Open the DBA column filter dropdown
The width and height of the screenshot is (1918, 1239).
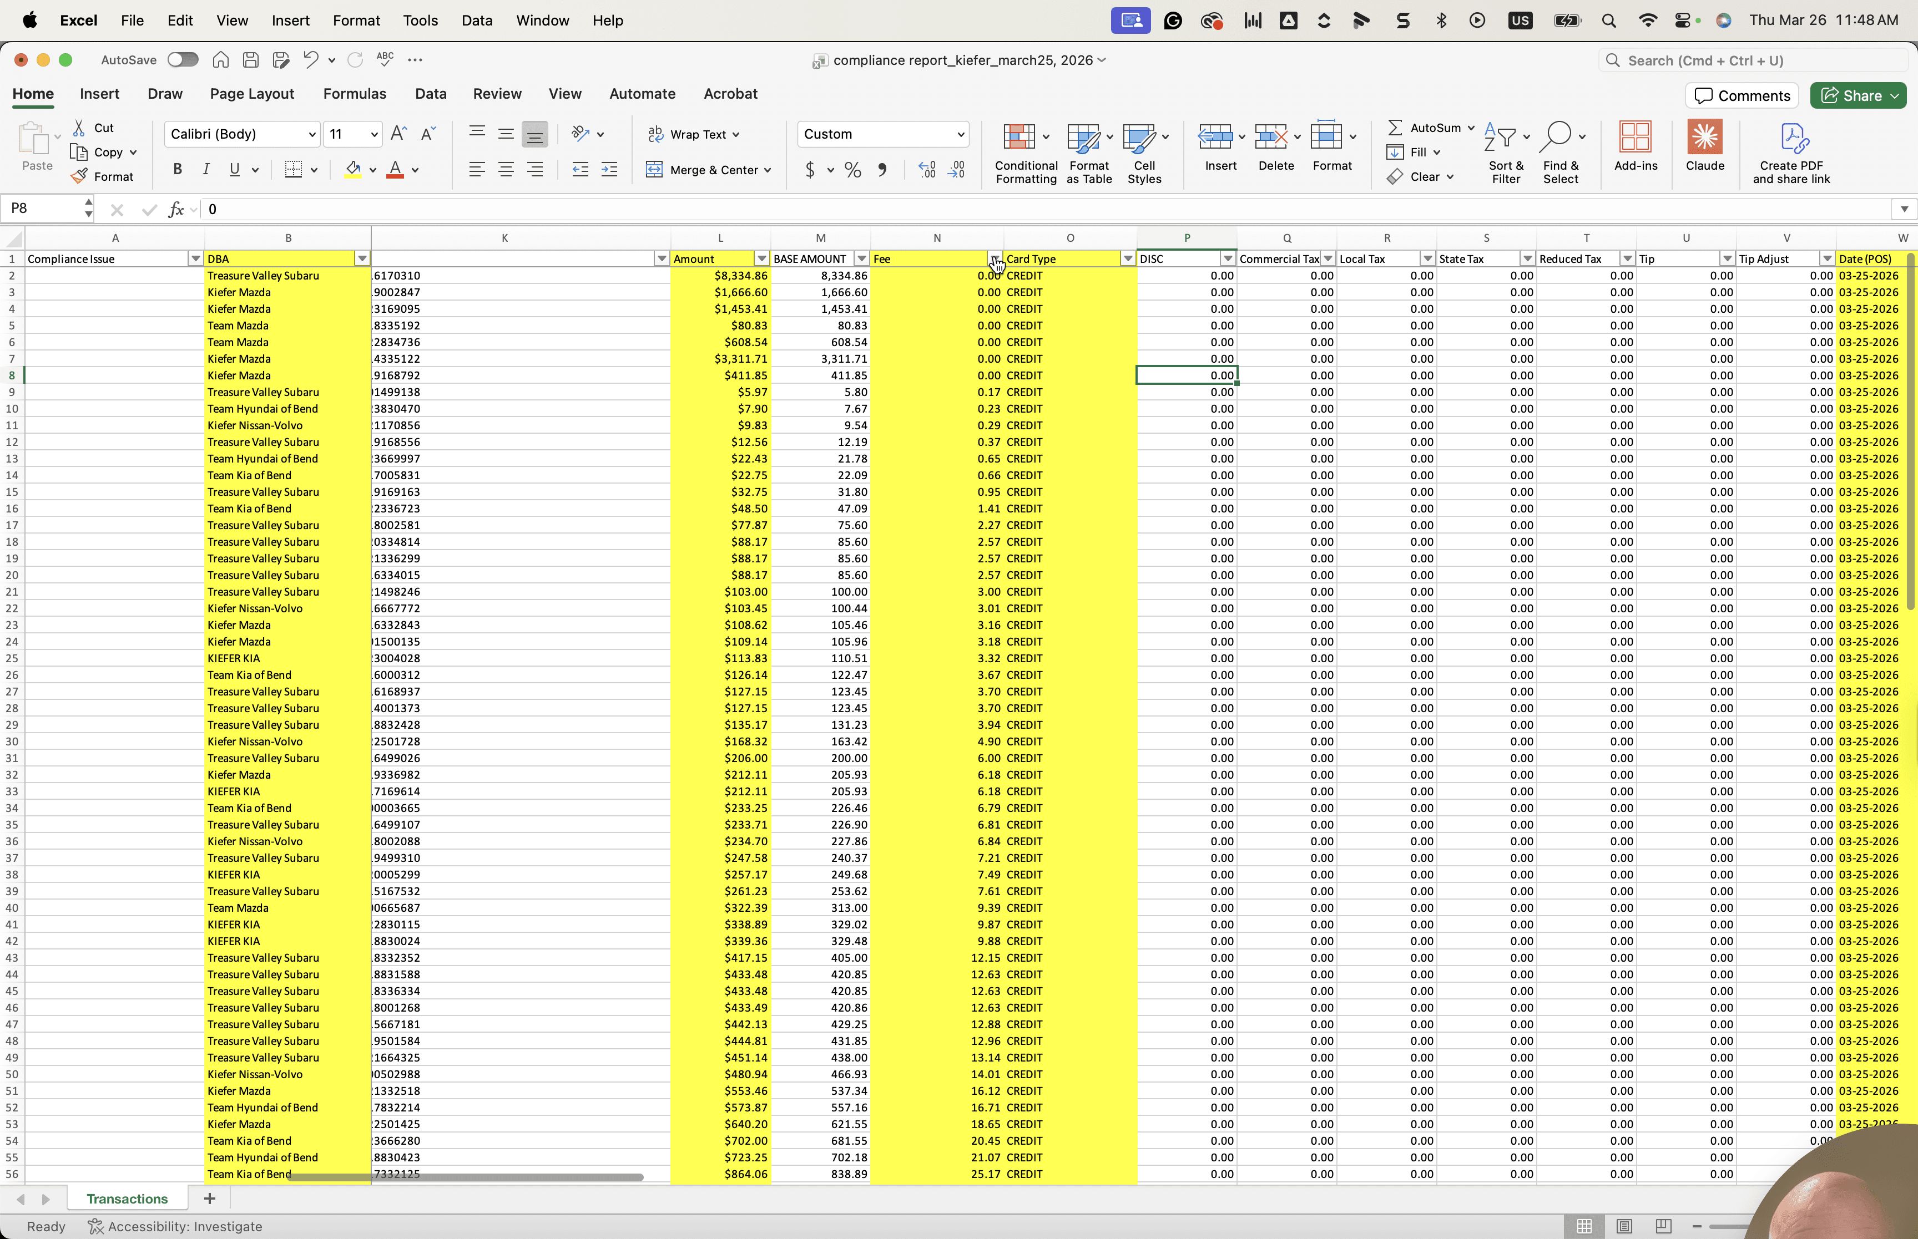362,259
